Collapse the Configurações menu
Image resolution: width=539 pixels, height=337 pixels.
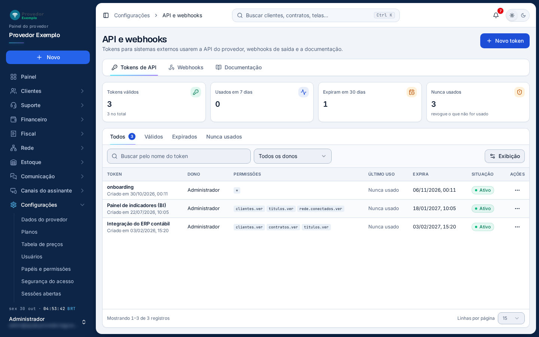[48, 205]
